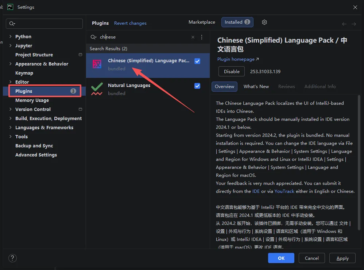
Task: Click Revert changes link
Action: click(x=130, y=23)
